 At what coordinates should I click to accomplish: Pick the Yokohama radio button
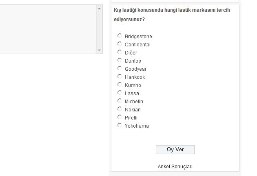pyautogui.click(x=120, y=125)
